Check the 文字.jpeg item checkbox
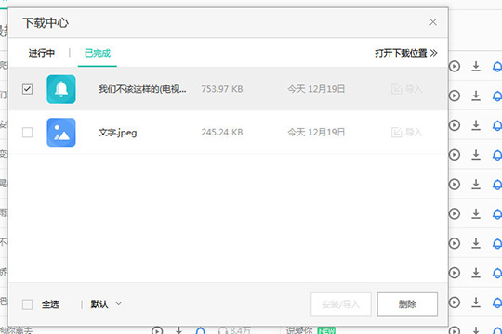This screenshot has width=502, height=334. (28, 132)
